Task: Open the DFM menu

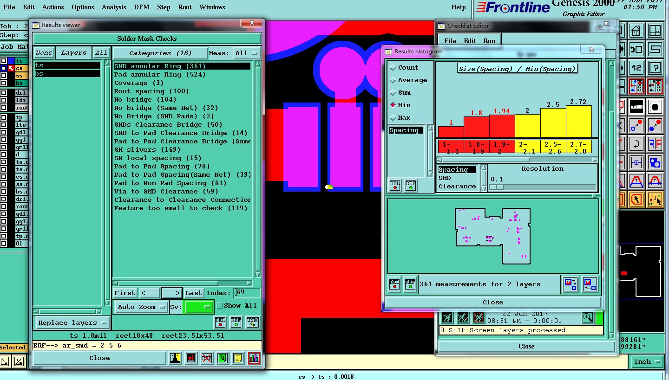Action: tap(142, 7)
